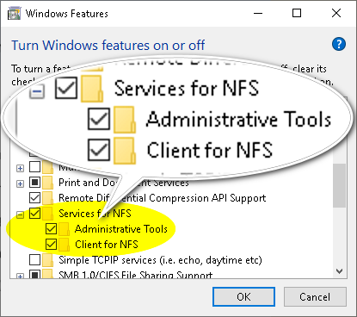Click the Windows Features title bar icon
The width and height of the screenshot is (357, 317).
14,14
